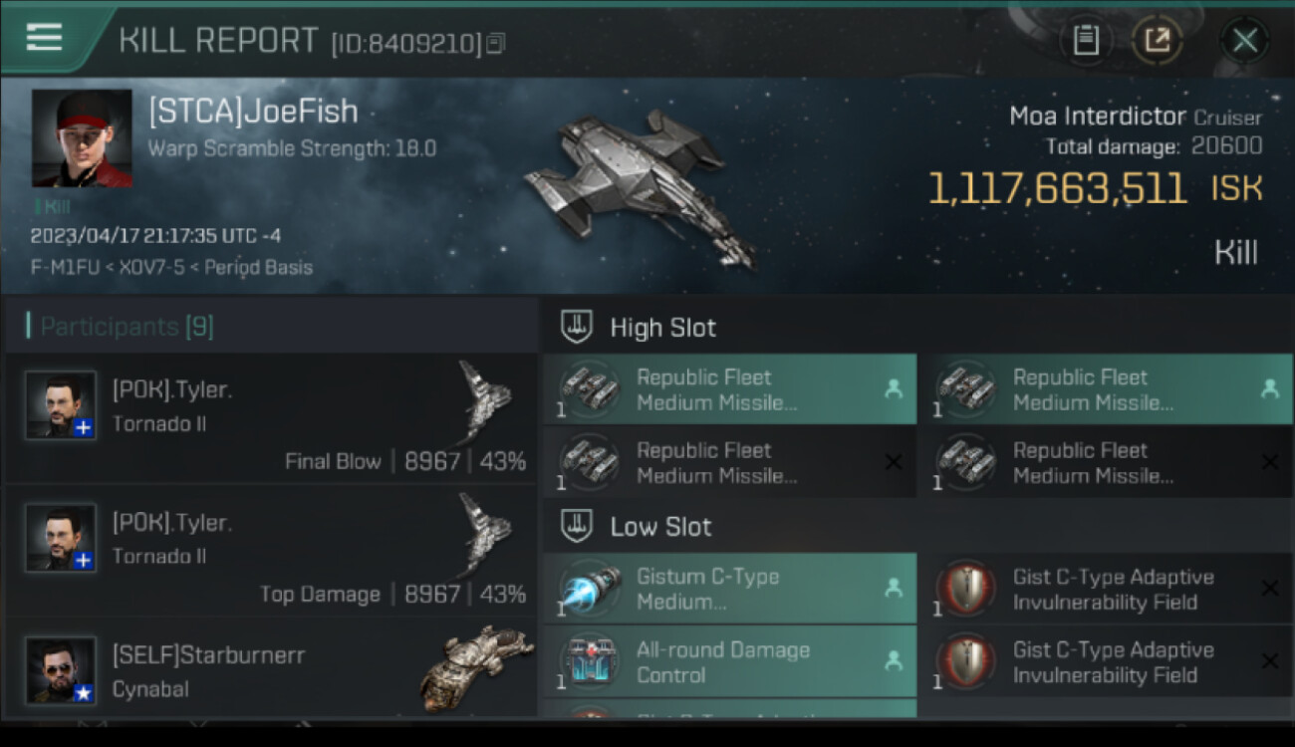Viewport: 1295px width, 747px height.
Task: View JoeFish pilot portrait
Action: [x=82, y=138]
